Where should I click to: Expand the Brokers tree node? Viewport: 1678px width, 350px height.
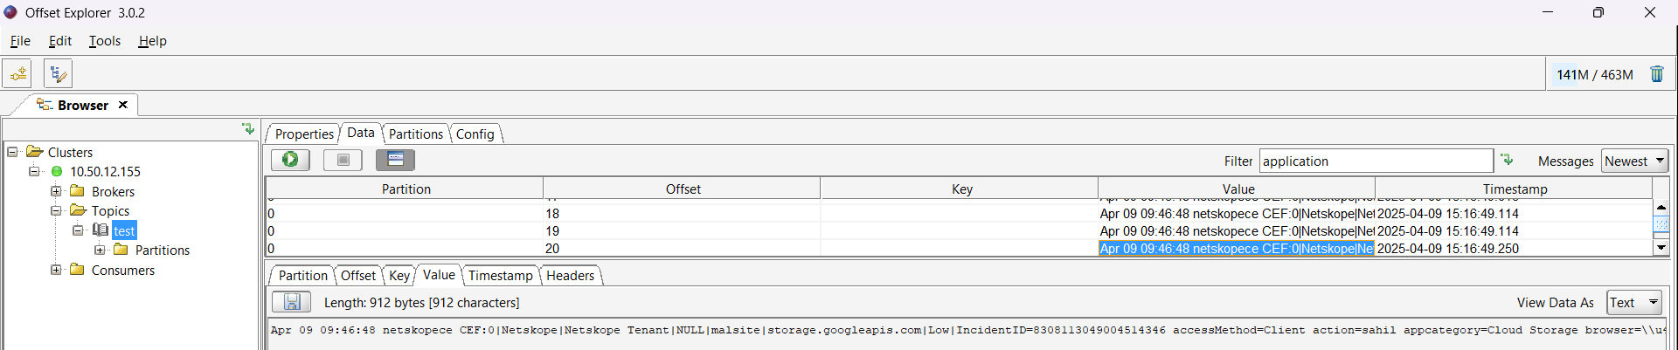(x=56, y=191)
